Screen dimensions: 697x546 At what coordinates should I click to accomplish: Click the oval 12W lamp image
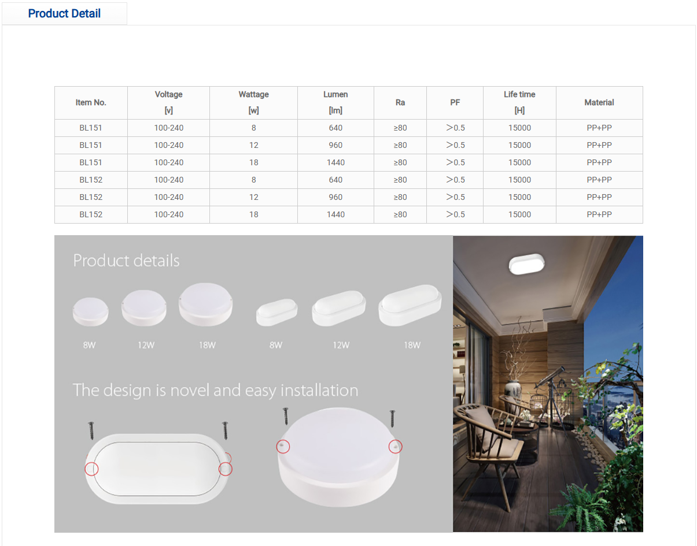[x=339, y=308]
